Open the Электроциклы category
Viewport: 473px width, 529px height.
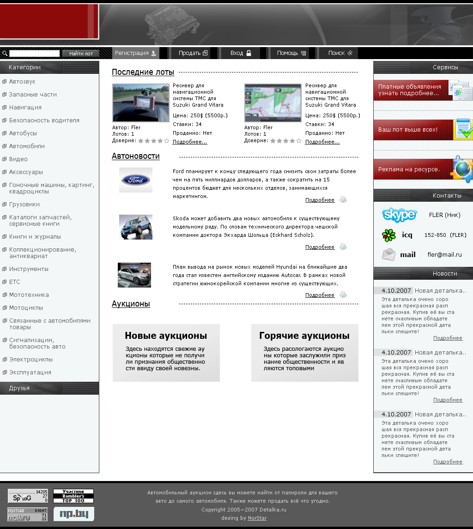(31, 359)
